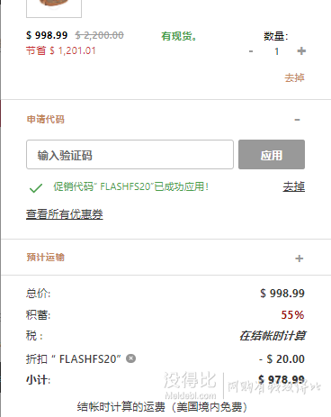The width and height of the screenshot is (331, 417).
Task: Click the sale price $998.99
Action: pos(47,35)
